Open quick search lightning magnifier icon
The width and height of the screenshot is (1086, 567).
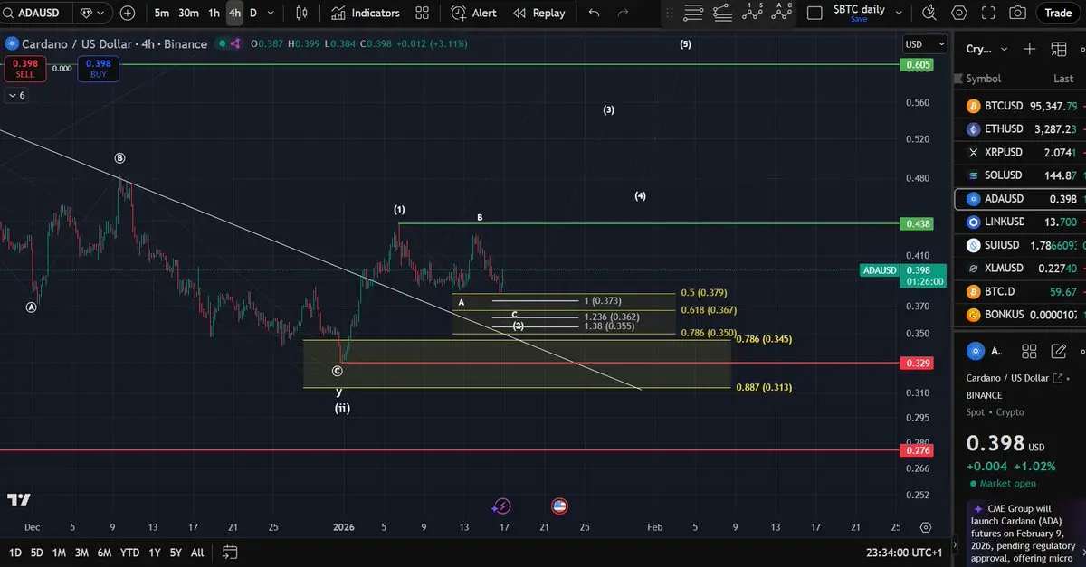929,13
